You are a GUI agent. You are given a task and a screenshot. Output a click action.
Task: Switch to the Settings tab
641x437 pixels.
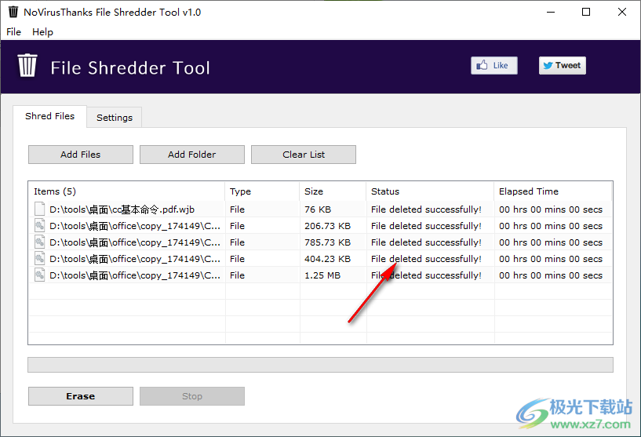(115, 118)
